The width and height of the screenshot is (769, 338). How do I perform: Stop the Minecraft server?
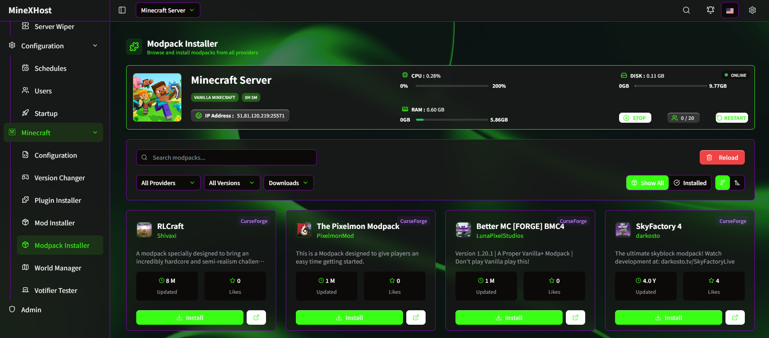[635, 118]
